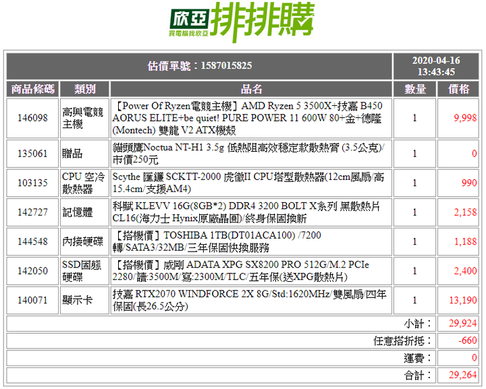The width and height of the screenshot is (486, 389).
Task: Click the shipping fee value 0
Action: click(475, 358)
